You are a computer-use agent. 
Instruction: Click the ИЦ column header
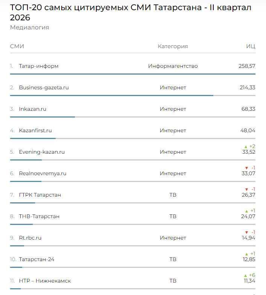pyautogui.click(x=251, y=46)
